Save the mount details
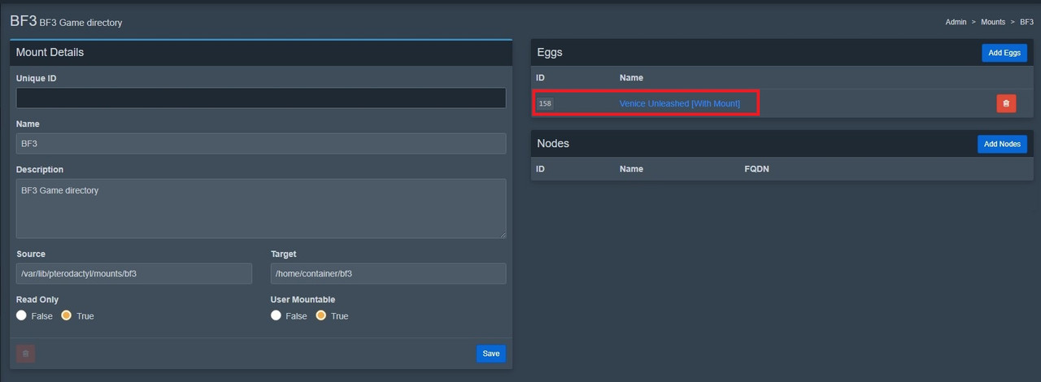Viewport: 1041px width, 382px height. [x=491, y=354]
